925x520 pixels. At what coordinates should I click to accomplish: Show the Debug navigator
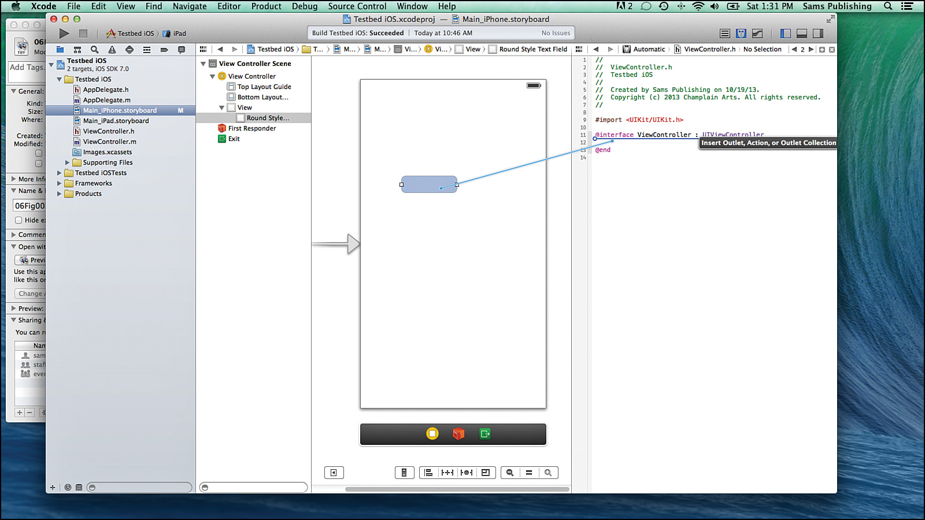(147, 50)
